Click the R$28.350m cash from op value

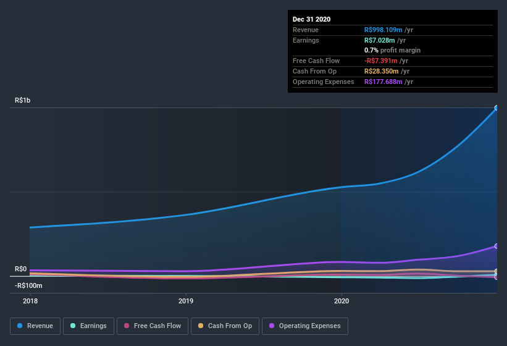click(x=382, y=71)
